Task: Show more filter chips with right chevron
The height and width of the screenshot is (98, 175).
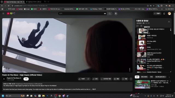Action: (169, 77)
